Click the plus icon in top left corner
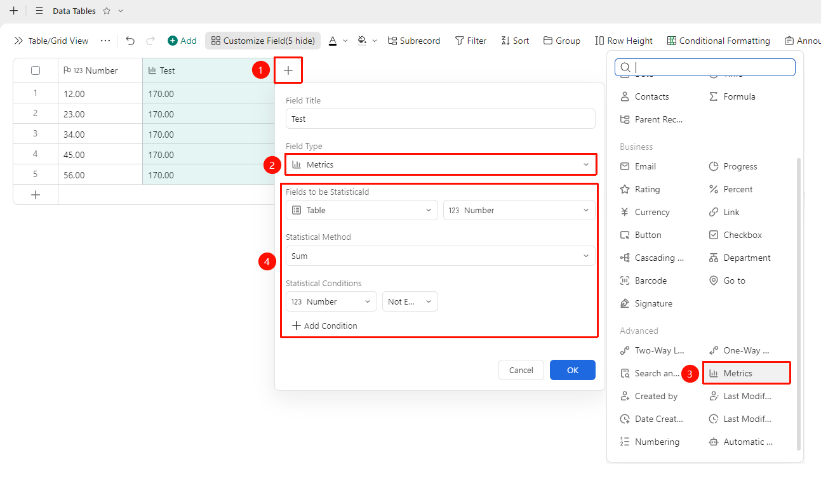Viewport: 821px width, 481px height. tap(13, 11)
